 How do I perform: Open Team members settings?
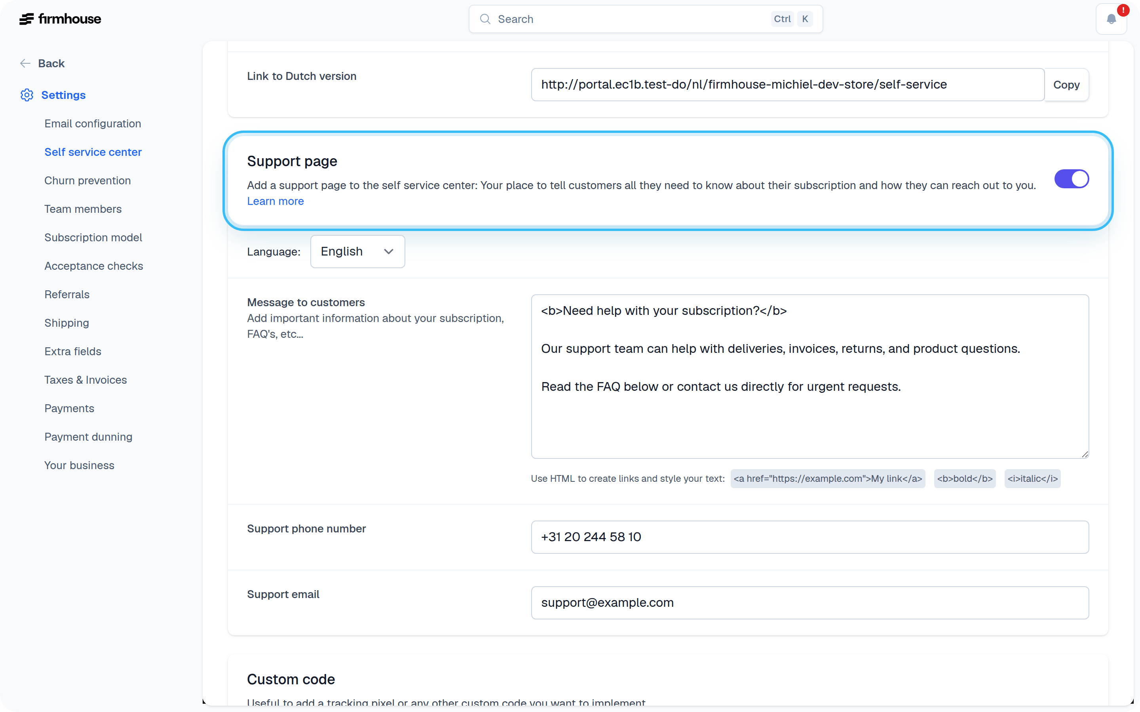pyautogui.click(x=83, y=209)
